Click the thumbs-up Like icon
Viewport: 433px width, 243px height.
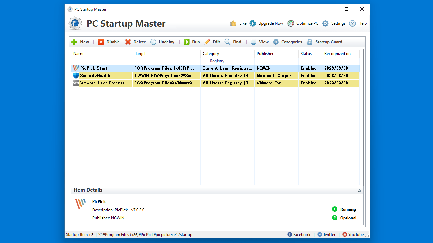click(x=233, y=23)
